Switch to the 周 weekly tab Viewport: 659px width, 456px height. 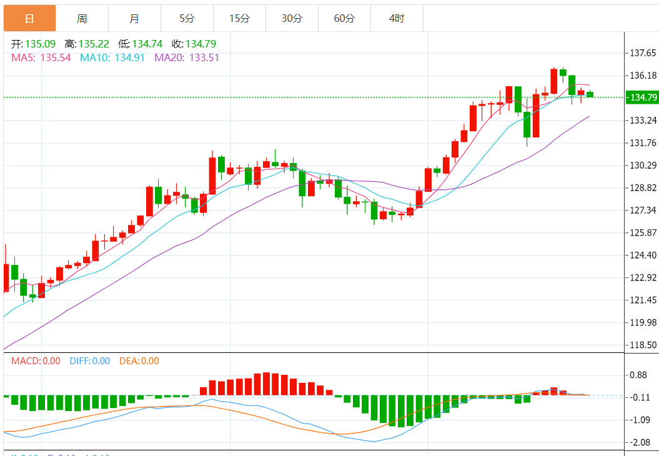pyautogui.click(x=82, y=18)
